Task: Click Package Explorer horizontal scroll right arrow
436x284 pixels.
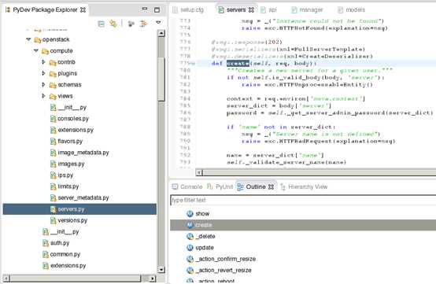Action: (x=153, y=278)
